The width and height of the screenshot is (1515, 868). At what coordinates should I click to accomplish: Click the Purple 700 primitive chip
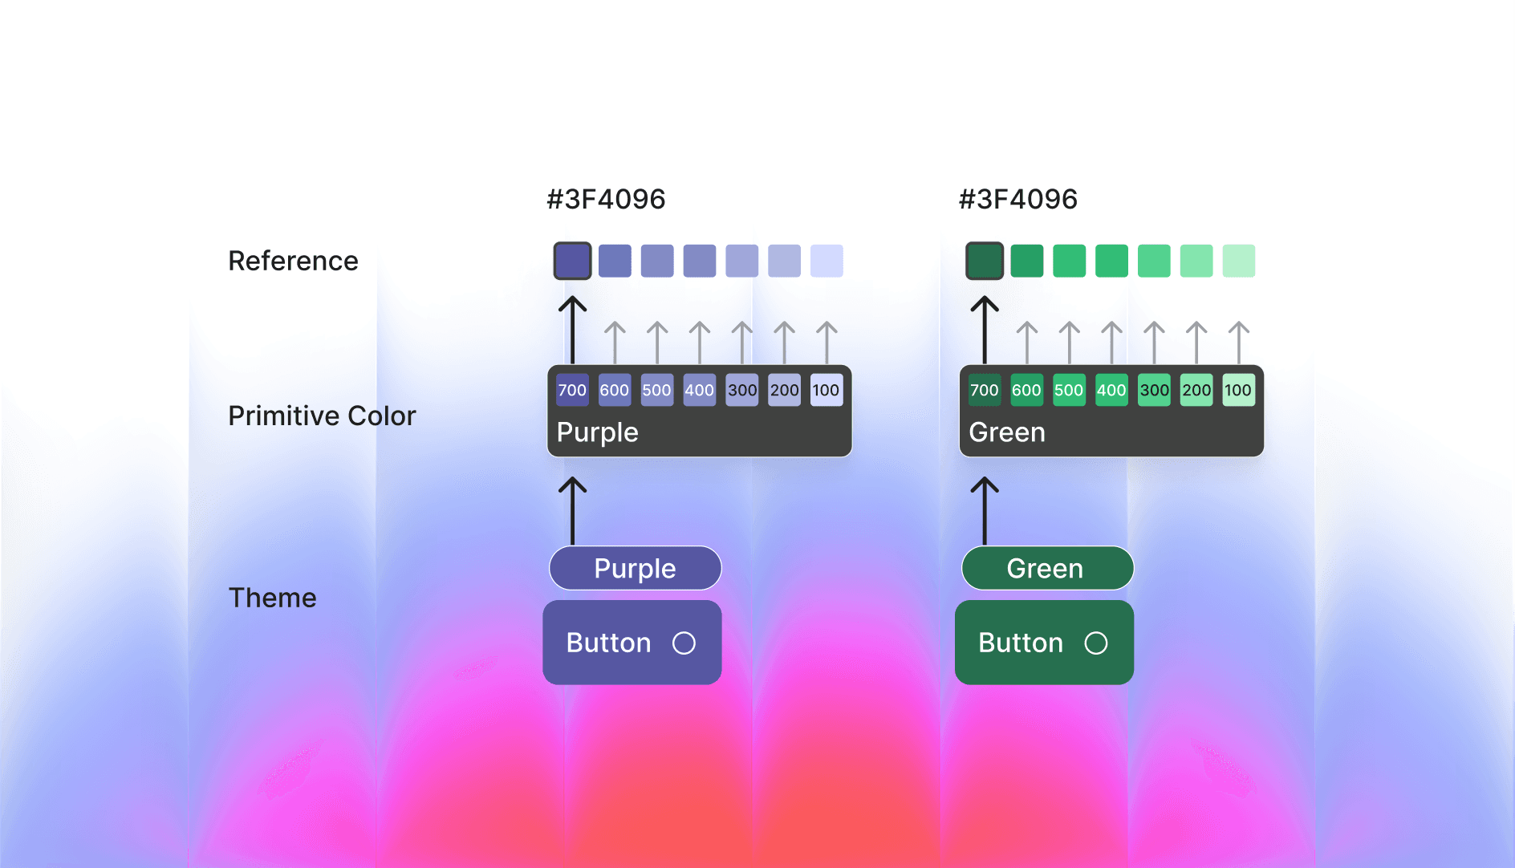[572, 390]
